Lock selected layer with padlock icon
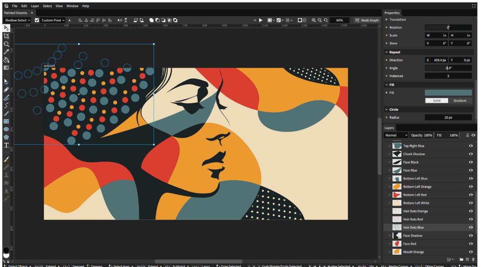481x267 pixels. point(468,135)
